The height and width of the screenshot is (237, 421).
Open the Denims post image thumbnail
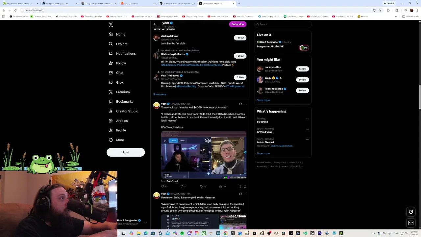click(x=204, y=222)
